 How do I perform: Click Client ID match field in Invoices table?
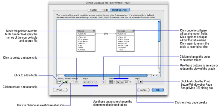125,34
